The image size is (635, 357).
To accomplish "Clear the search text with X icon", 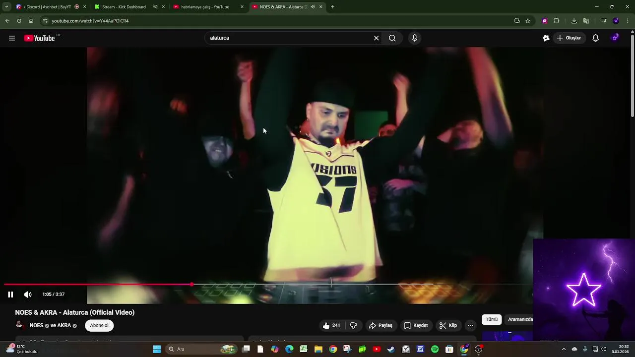I will click(377, 38).
